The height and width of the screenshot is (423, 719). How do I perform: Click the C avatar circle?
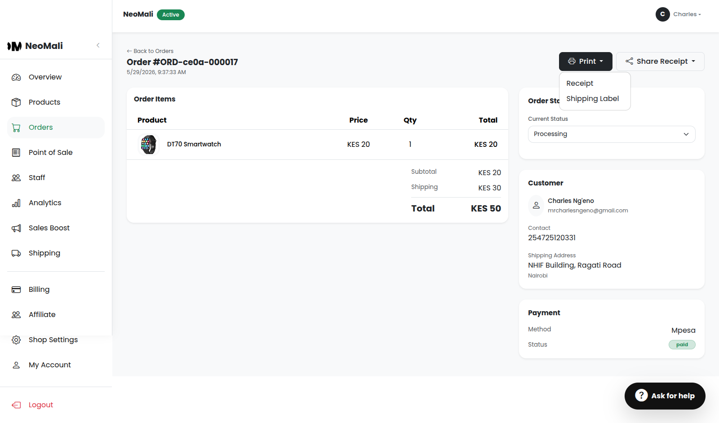(663, 14)
